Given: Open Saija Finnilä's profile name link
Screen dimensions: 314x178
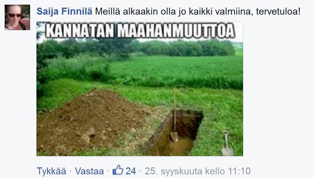Looking at the screenshot, I should click(64, 11).
